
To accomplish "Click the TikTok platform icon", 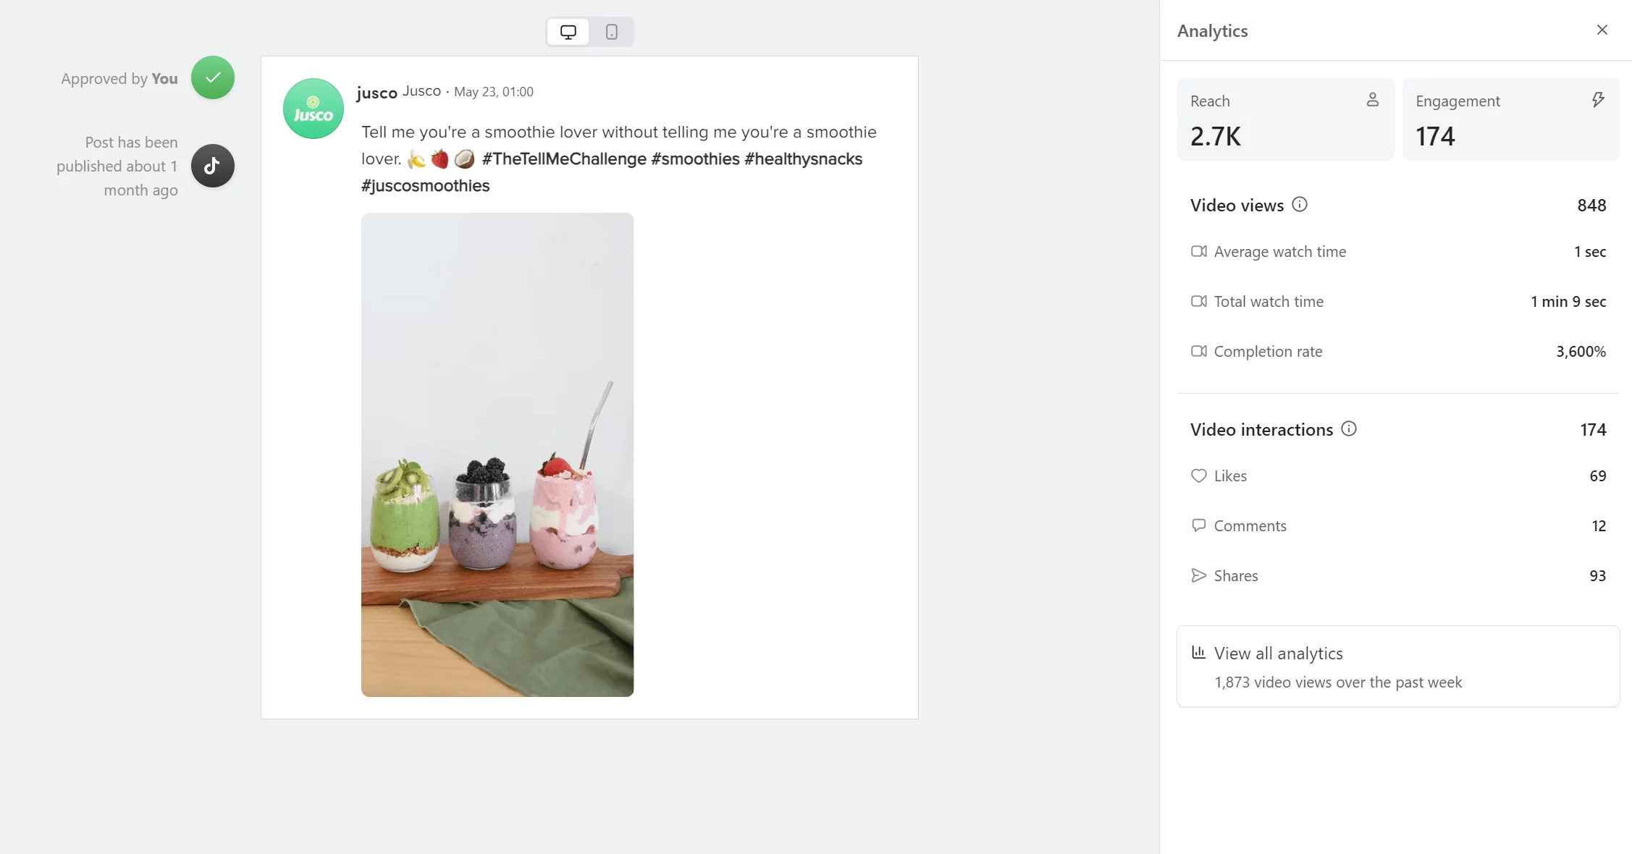I will click(213, 165).
